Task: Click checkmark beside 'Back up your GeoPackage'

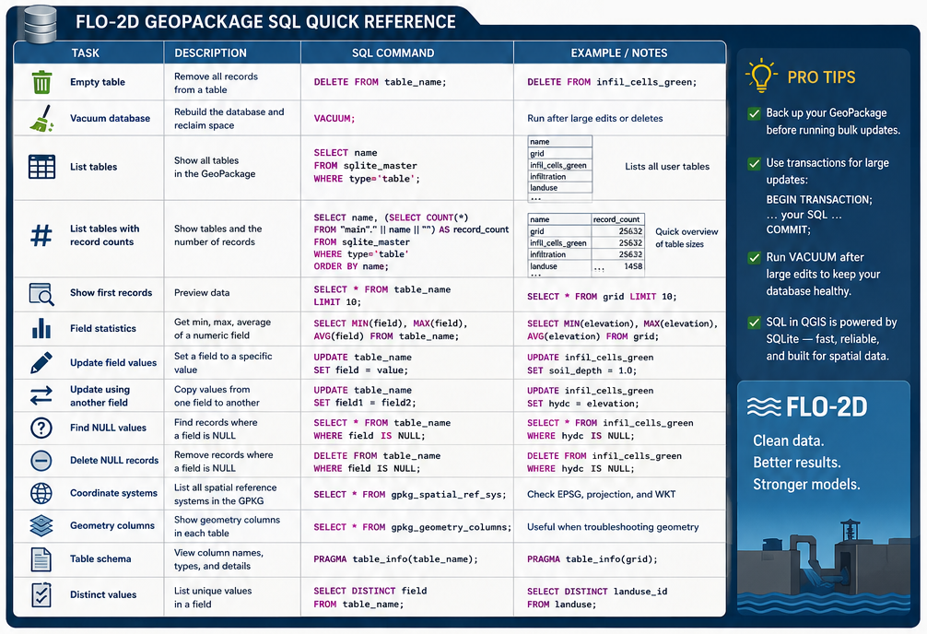Action: [x=754, y=113]
